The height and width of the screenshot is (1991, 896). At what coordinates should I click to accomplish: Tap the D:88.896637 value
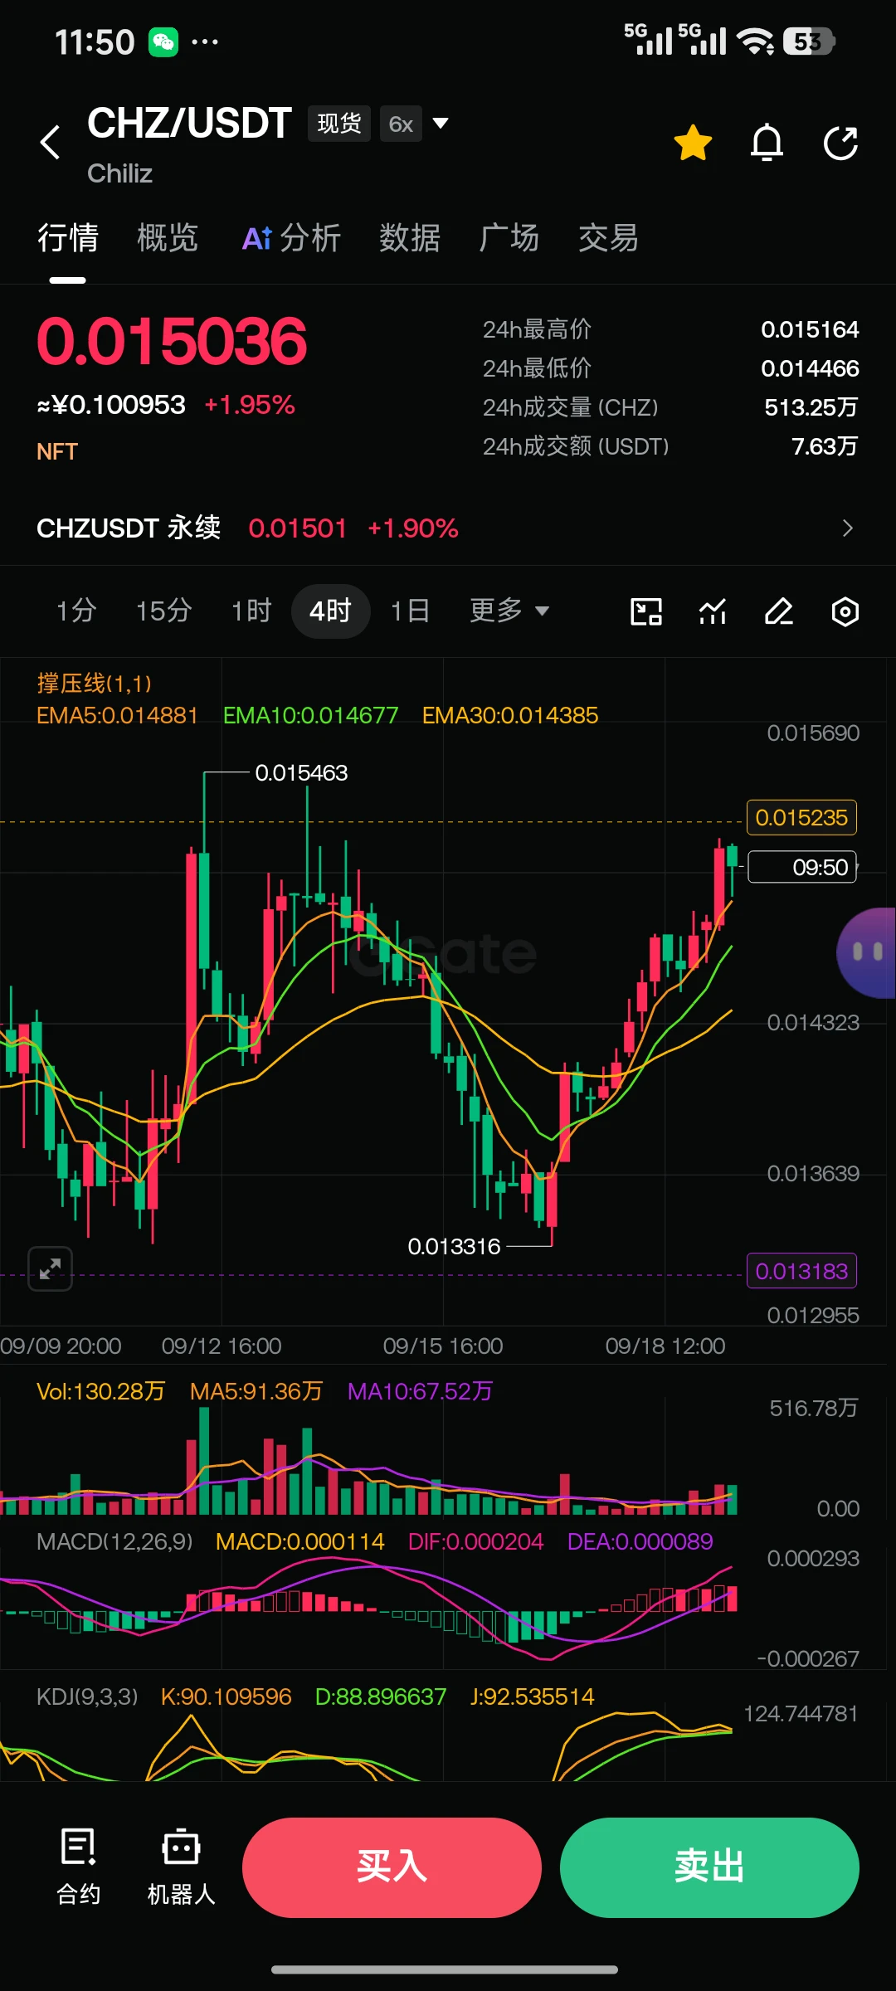coord(381,1696)
